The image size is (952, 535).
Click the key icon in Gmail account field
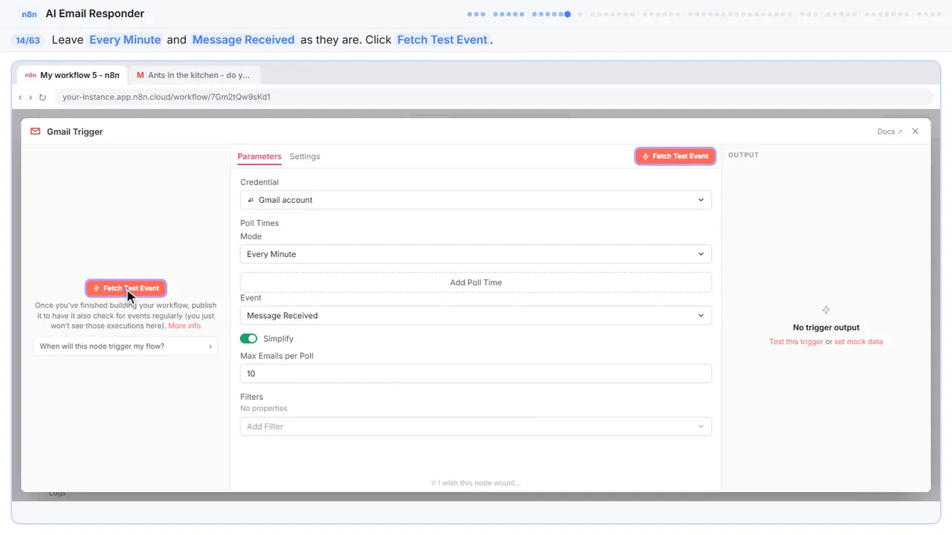click(x=251, y=200)
